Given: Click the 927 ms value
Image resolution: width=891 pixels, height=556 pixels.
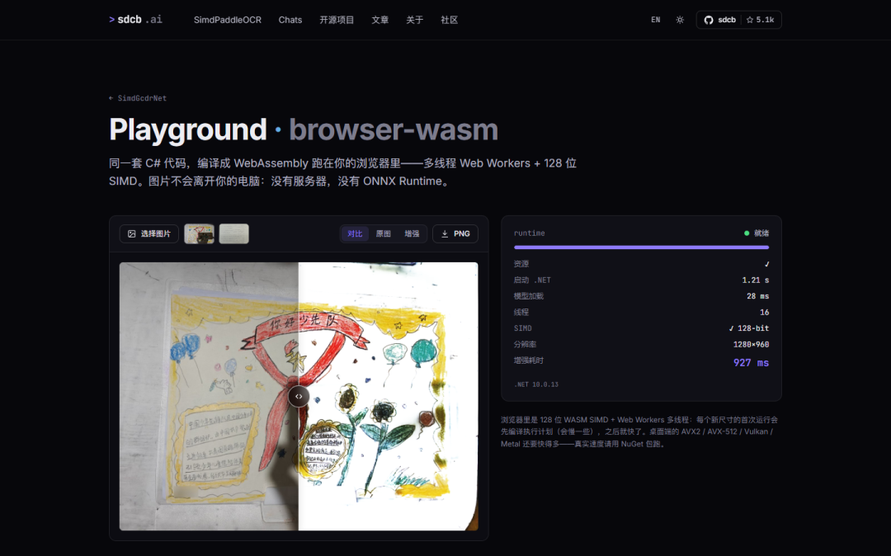Looking at the screenshot, I should pyautogui.click(x=751, y=363).
